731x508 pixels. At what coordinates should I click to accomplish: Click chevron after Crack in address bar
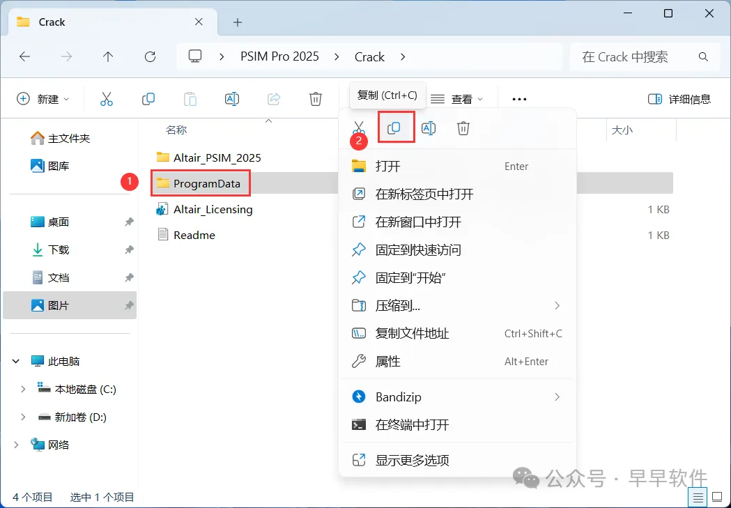click(403, 57)
